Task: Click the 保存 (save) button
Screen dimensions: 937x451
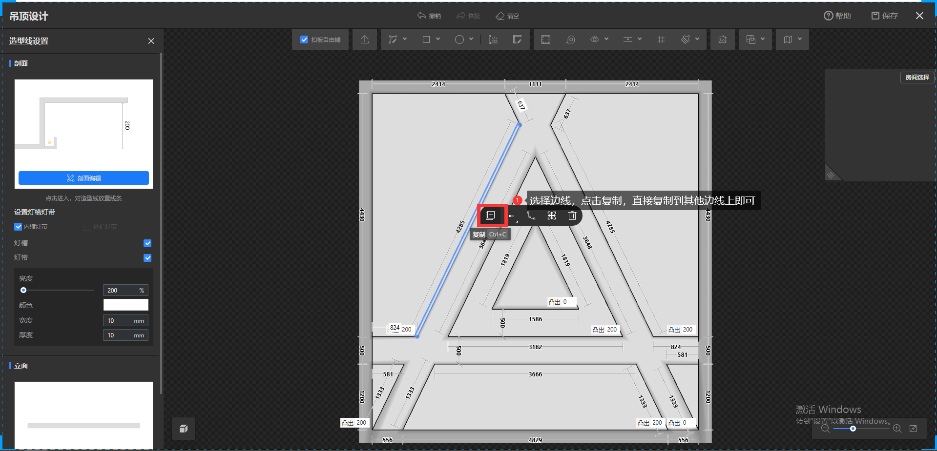Action: [x=885, y=16]
